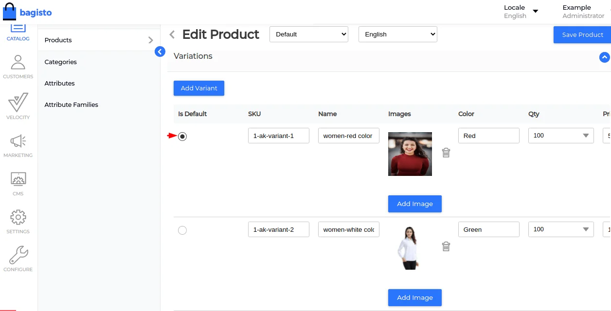Click the SKU column header
This screenshot has height=311, width=611.
[x=254, y=114]
